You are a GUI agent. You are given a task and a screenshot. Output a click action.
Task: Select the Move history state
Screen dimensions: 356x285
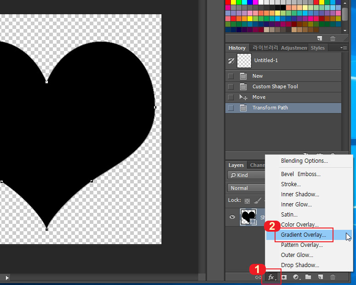283,97
